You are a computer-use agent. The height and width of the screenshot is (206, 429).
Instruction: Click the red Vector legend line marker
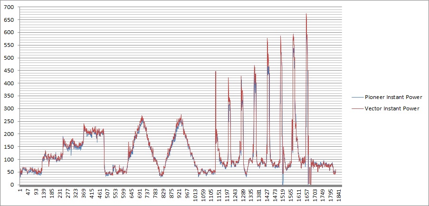(357, 108)
